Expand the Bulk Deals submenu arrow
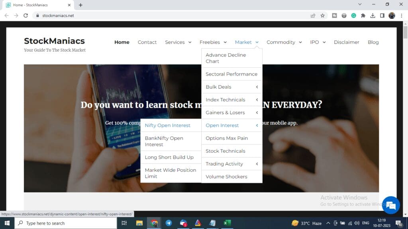The height and width of the screenshot is (229, 408). [257, 87]
